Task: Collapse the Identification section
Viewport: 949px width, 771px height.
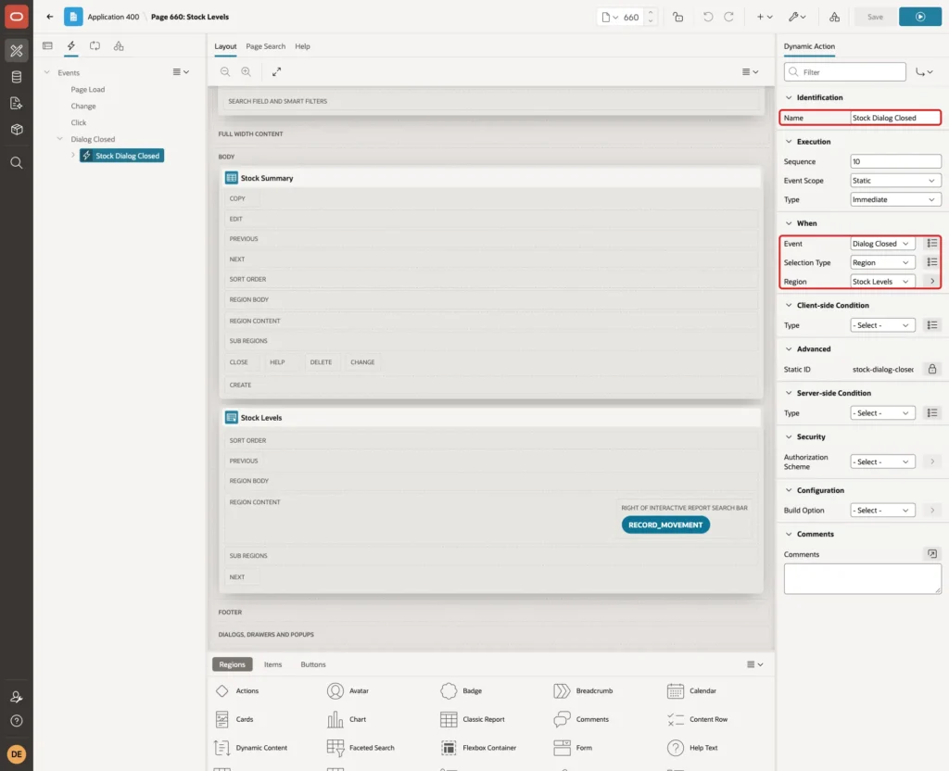Action: click(789, 97)
